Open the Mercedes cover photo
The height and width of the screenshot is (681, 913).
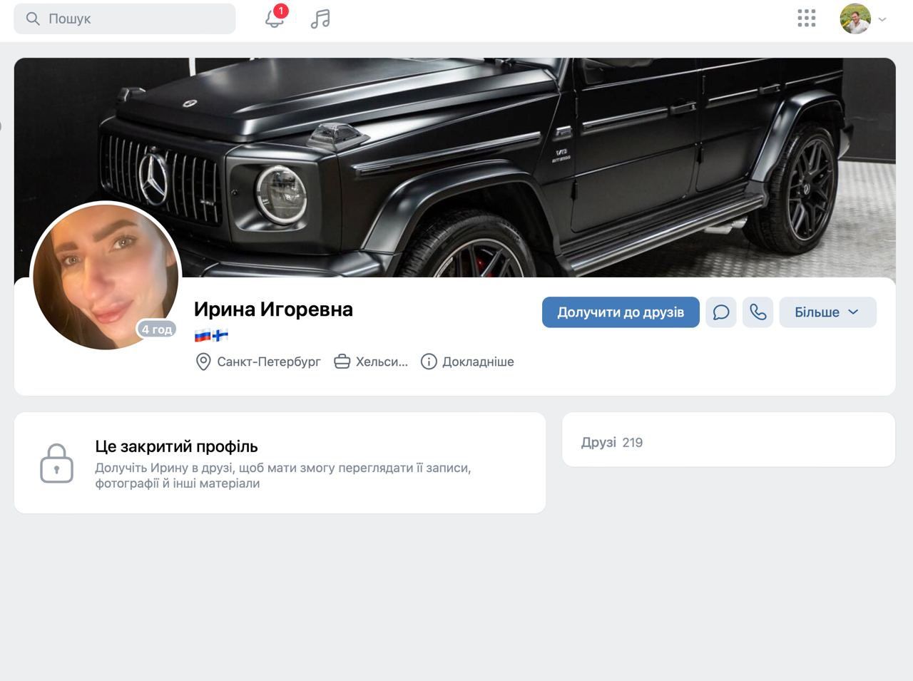(499, 157)
